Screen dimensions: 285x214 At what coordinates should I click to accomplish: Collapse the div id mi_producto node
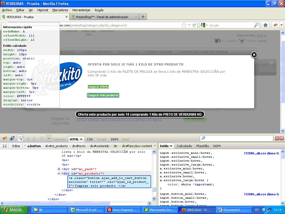59,173
